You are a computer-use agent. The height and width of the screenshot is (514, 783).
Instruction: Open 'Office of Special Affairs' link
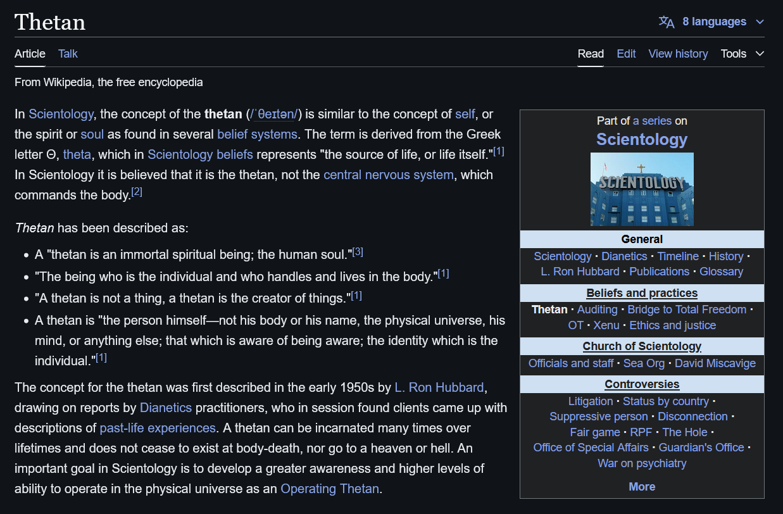tap(591, 448)
